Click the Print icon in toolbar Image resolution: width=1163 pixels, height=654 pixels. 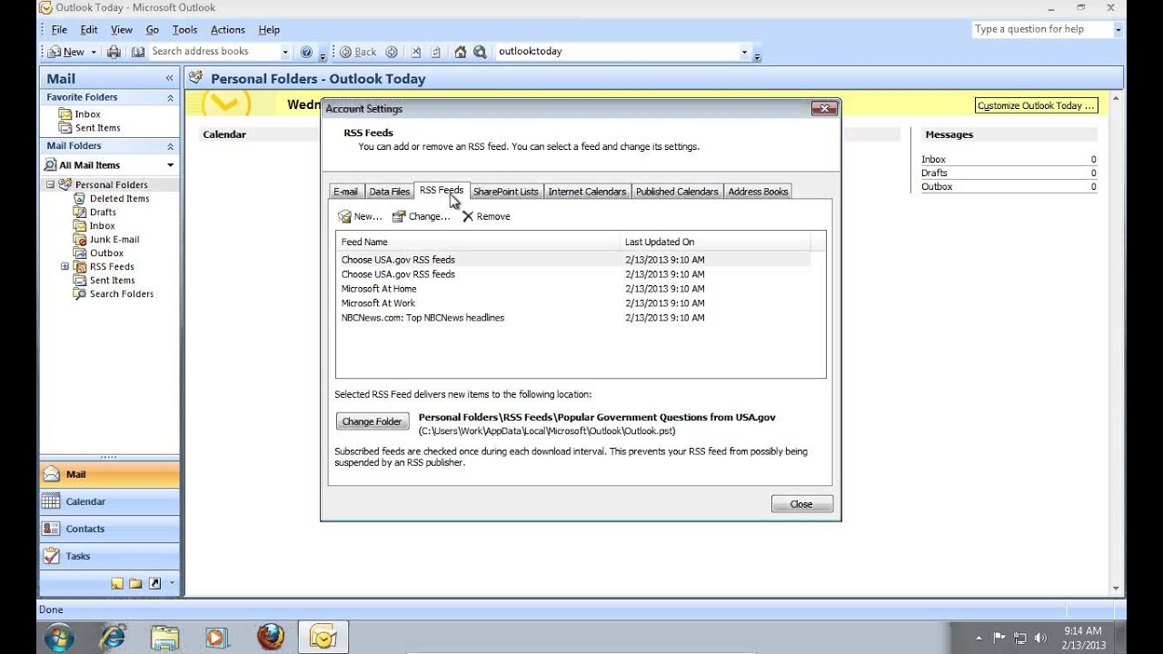tap(114, 52)
